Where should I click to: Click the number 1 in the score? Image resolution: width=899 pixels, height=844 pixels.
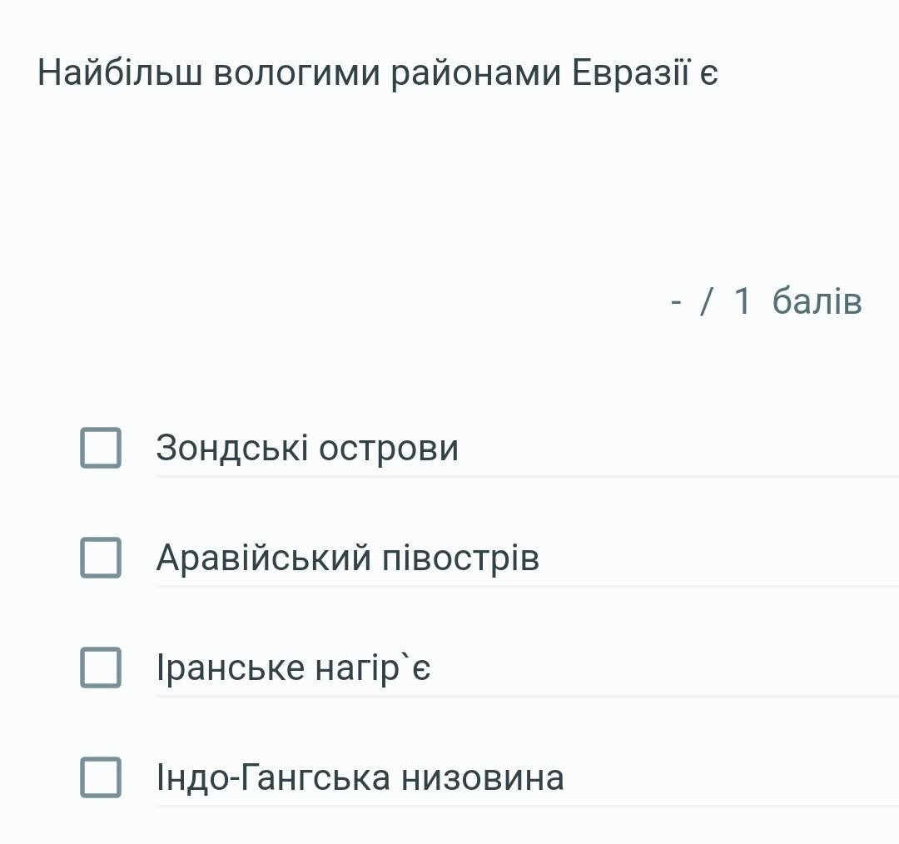click(743, 301)
